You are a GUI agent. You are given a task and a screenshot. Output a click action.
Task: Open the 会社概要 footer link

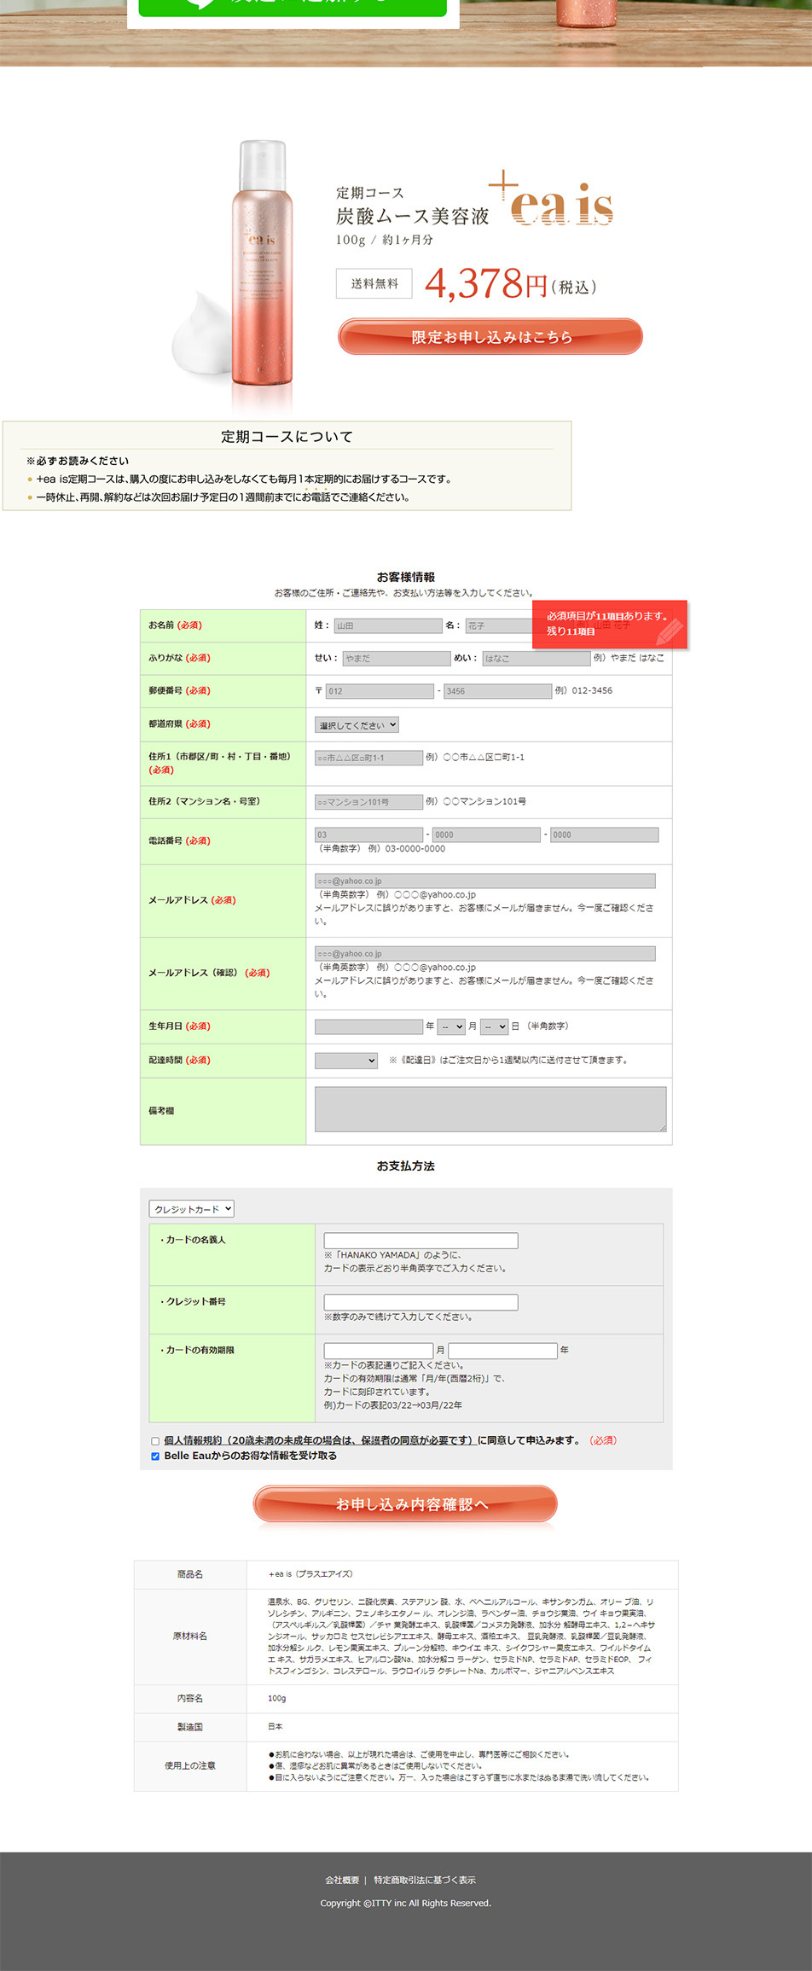point(342,1880)
